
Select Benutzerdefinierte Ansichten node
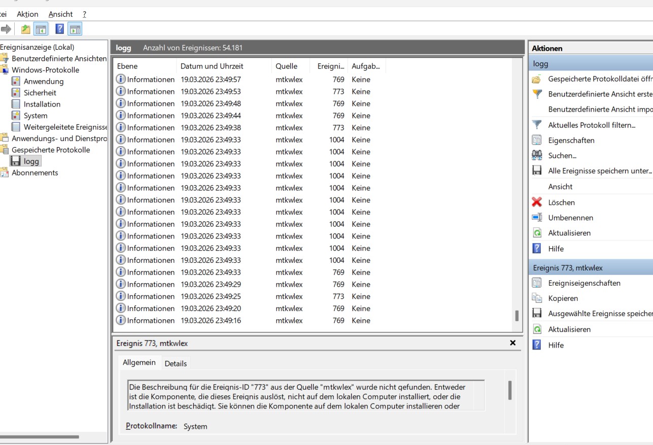click(x=59, y=58)
